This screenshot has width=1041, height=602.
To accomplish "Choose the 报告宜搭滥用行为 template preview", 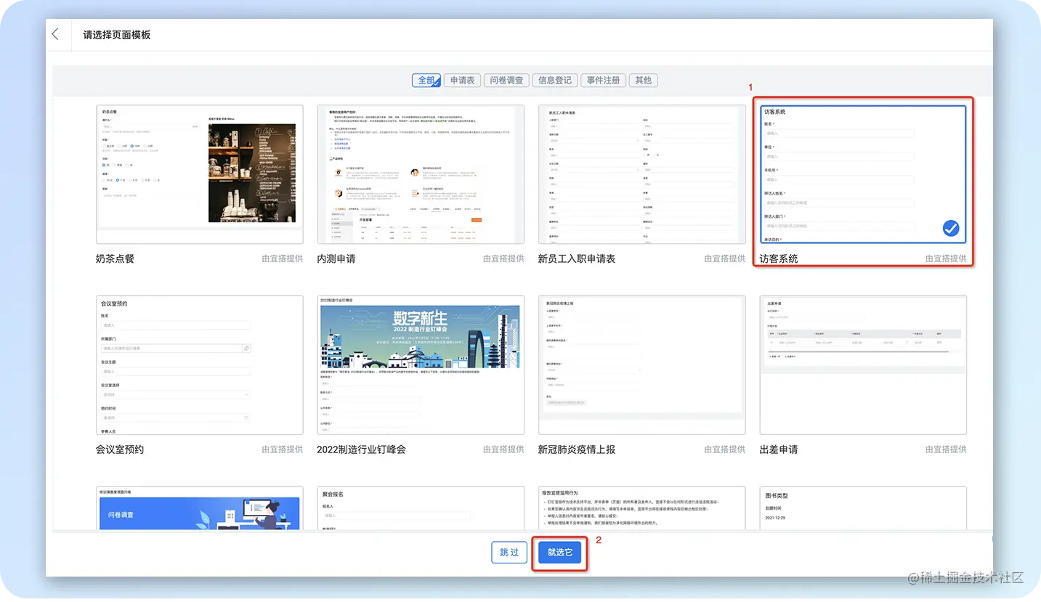I will (642, 508).
